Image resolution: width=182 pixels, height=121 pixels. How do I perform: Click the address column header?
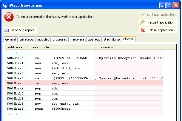click(x=17, y=47)
